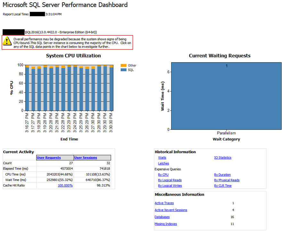Open the Active Xevent Sessions link
The image size is (283, 231).
pos(171,210)
